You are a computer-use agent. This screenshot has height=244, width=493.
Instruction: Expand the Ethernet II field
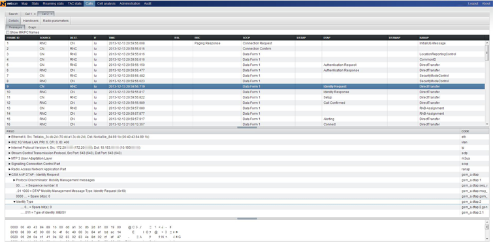[9, 137]
